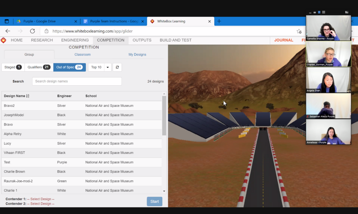The width and height of the screenshot is (358, 214).
Task: Select the My Designs tab
Action: pyautogui.click(x=137, y=54)
